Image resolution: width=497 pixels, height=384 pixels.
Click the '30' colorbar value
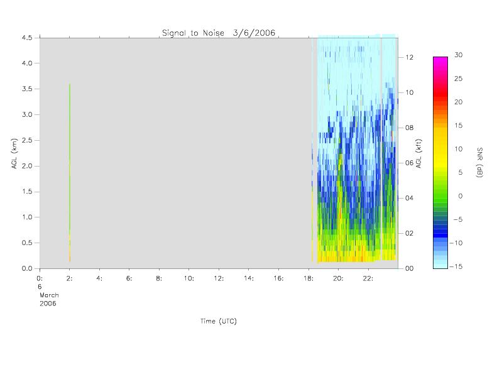458,55
